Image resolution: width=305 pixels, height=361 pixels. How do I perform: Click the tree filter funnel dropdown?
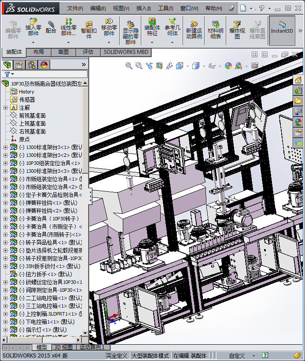tap(9, 74)
